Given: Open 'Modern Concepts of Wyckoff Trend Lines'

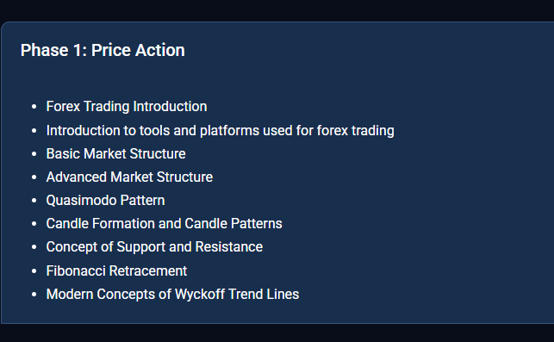Looking at the screenshot, I should pyautogui.click(x=172, y=295).
